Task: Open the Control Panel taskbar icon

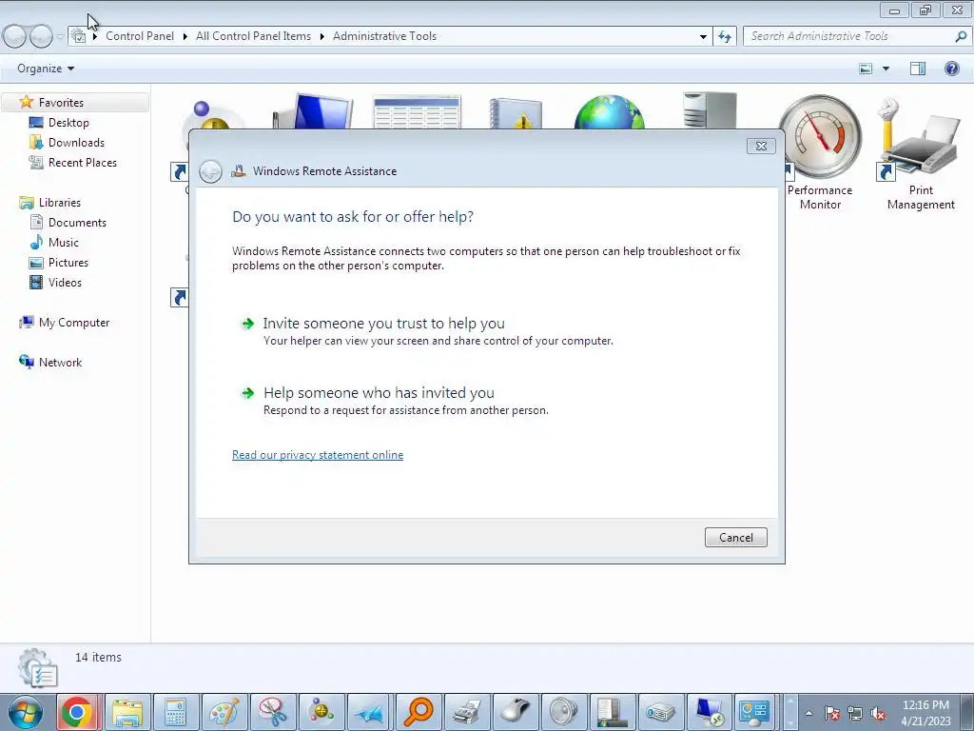Action: point(754,712)
